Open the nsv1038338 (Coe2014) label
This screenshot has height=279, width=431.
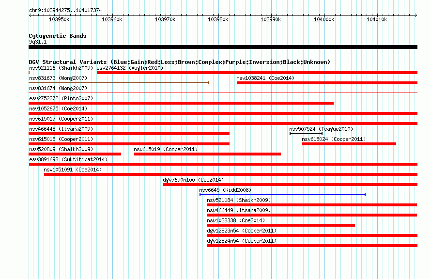coord(236,220)
